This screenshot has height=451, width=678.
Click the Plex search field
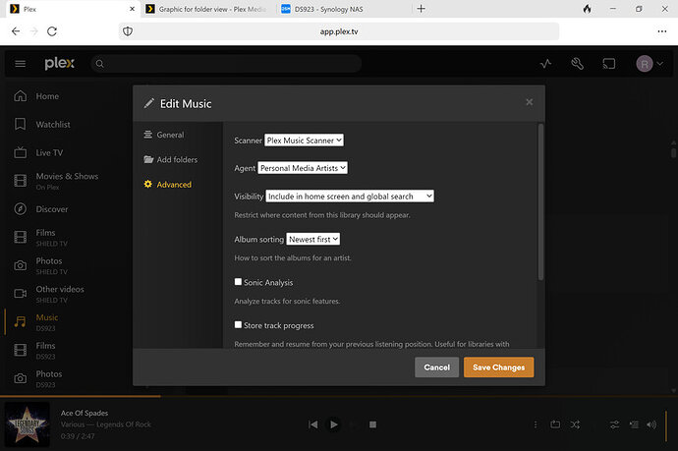click(226, 64)
